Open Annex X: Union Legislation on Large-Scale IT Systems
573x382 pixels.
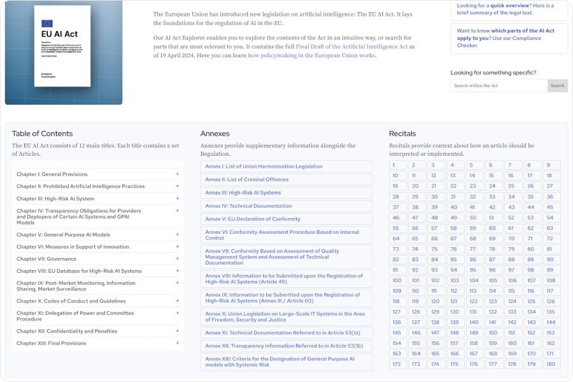(x=286, y=317)
